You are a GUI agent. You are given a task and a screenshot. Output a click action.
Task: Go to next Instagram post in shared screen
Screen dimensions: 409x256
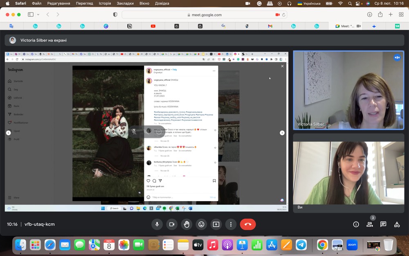point(282,133)
